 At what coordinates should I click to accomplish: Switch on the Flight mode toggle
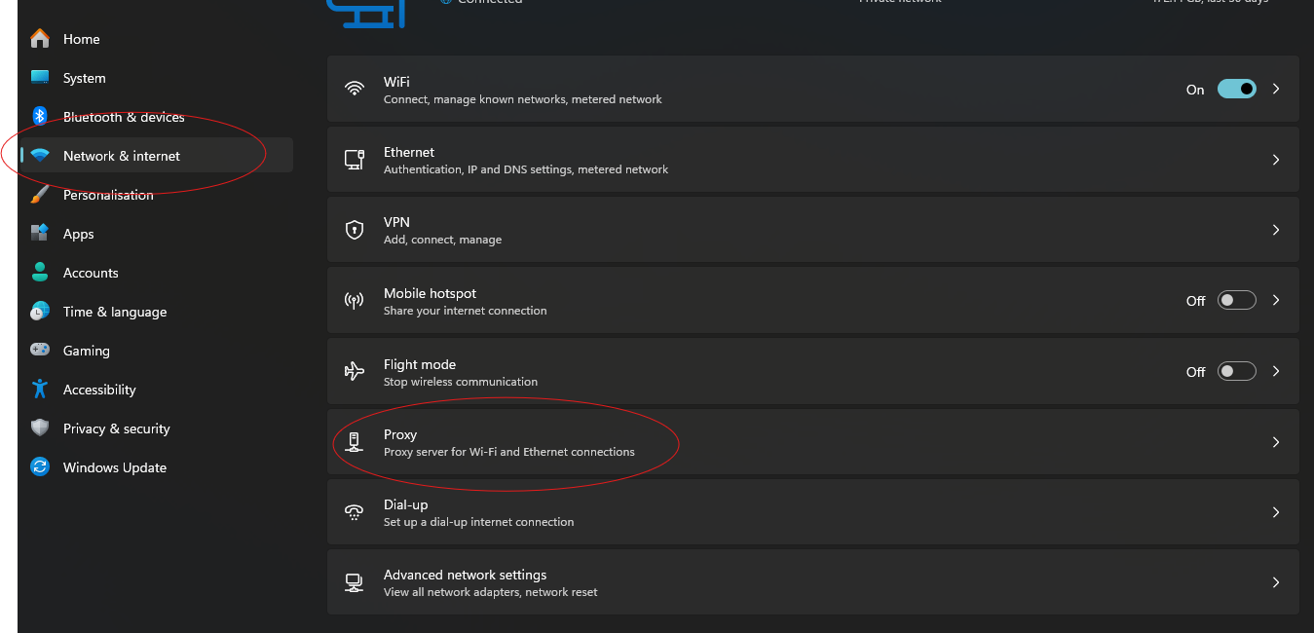[1236, 371]
